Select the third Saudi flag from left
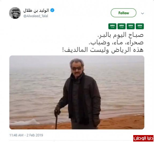 (131, 26)
